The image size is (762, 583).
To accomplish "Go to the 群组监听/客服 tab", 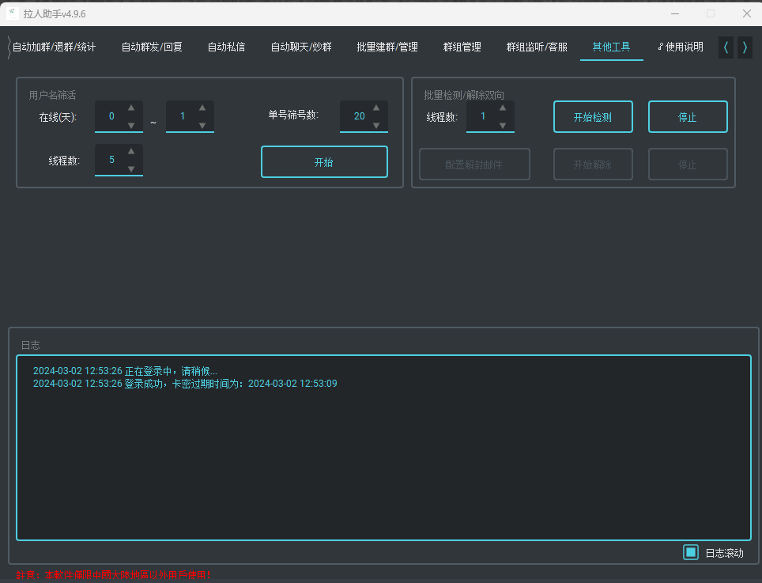I will (537, 47).
